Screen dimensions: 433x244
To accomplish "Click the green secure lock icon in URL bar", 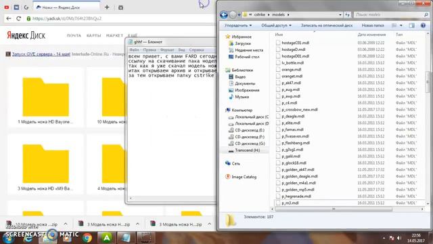I will [28, 18].
